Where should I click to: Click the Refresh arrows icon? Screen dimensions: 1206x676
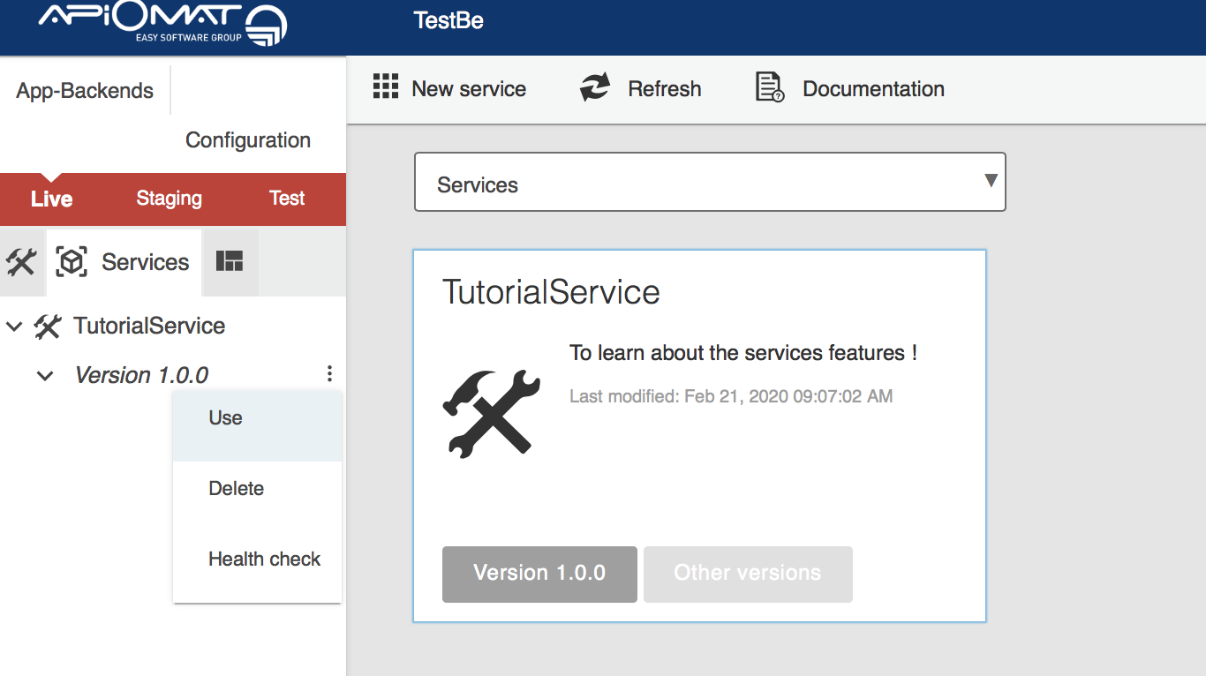tap(595, 87)
